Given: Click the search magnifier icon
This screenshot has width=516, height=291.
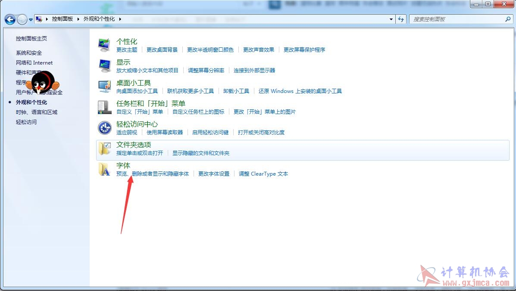Looking at the screenshot, I should coord(508,19).
